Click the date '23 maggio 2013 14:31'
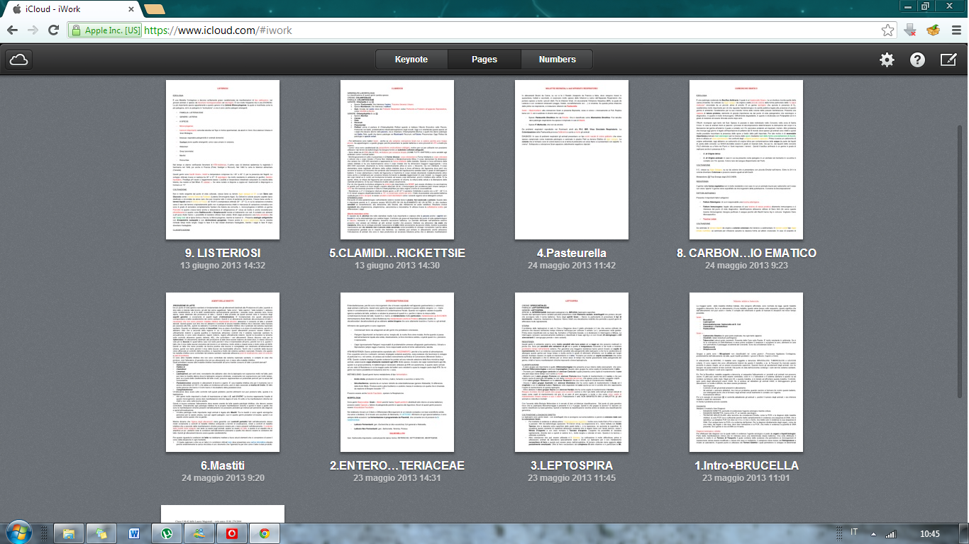 (x=397, y=478)
